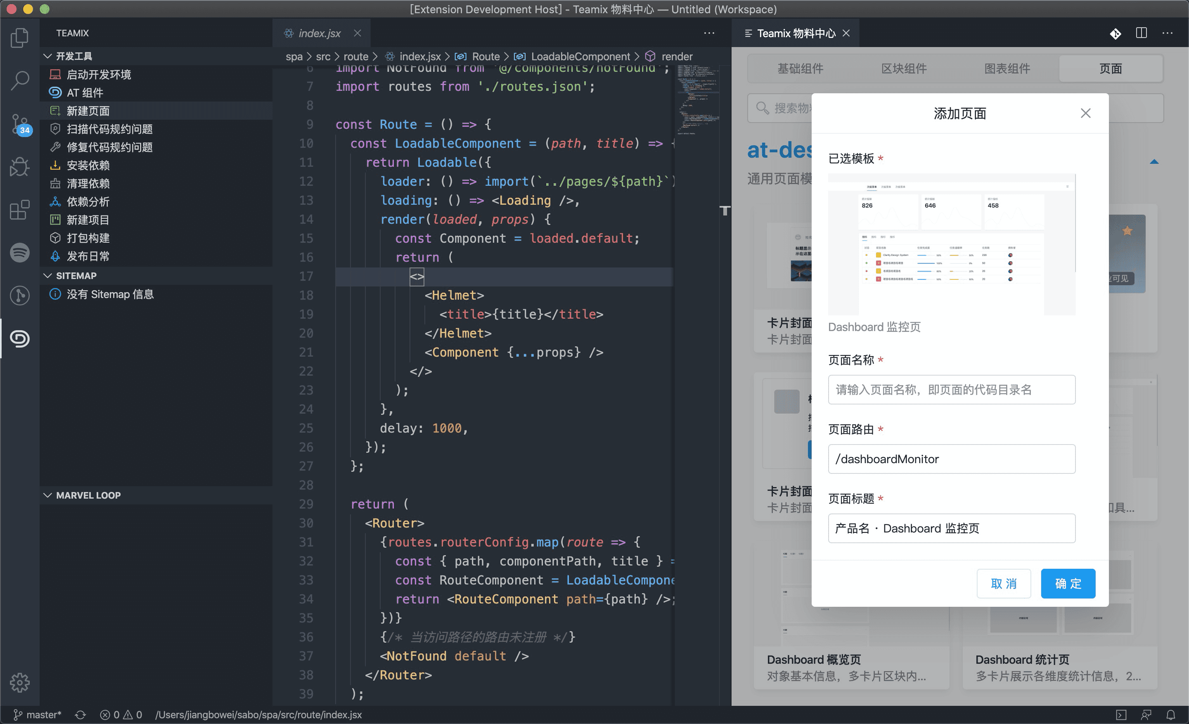Click spa in the breadcrumb

point(294,57)
